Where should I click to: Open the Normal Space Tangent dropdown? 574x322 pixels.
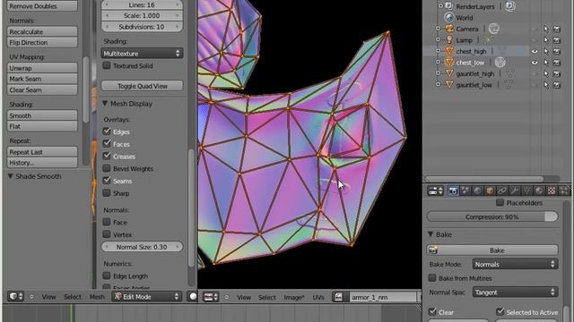(515, 292)
